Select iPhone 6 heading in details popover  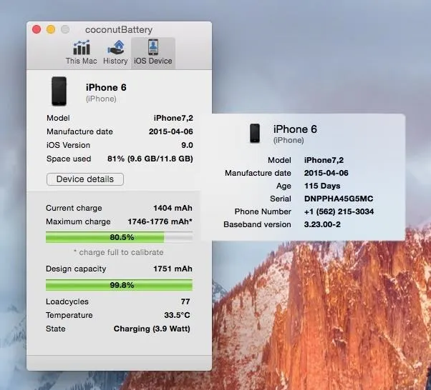[x=295, y=129]
